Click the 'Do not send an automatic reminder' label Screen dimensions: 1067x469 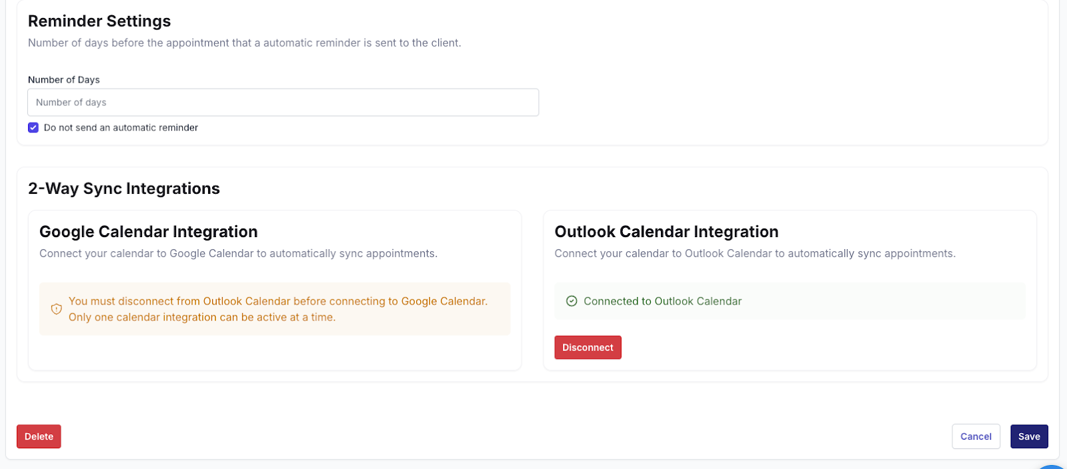point(121,128)
